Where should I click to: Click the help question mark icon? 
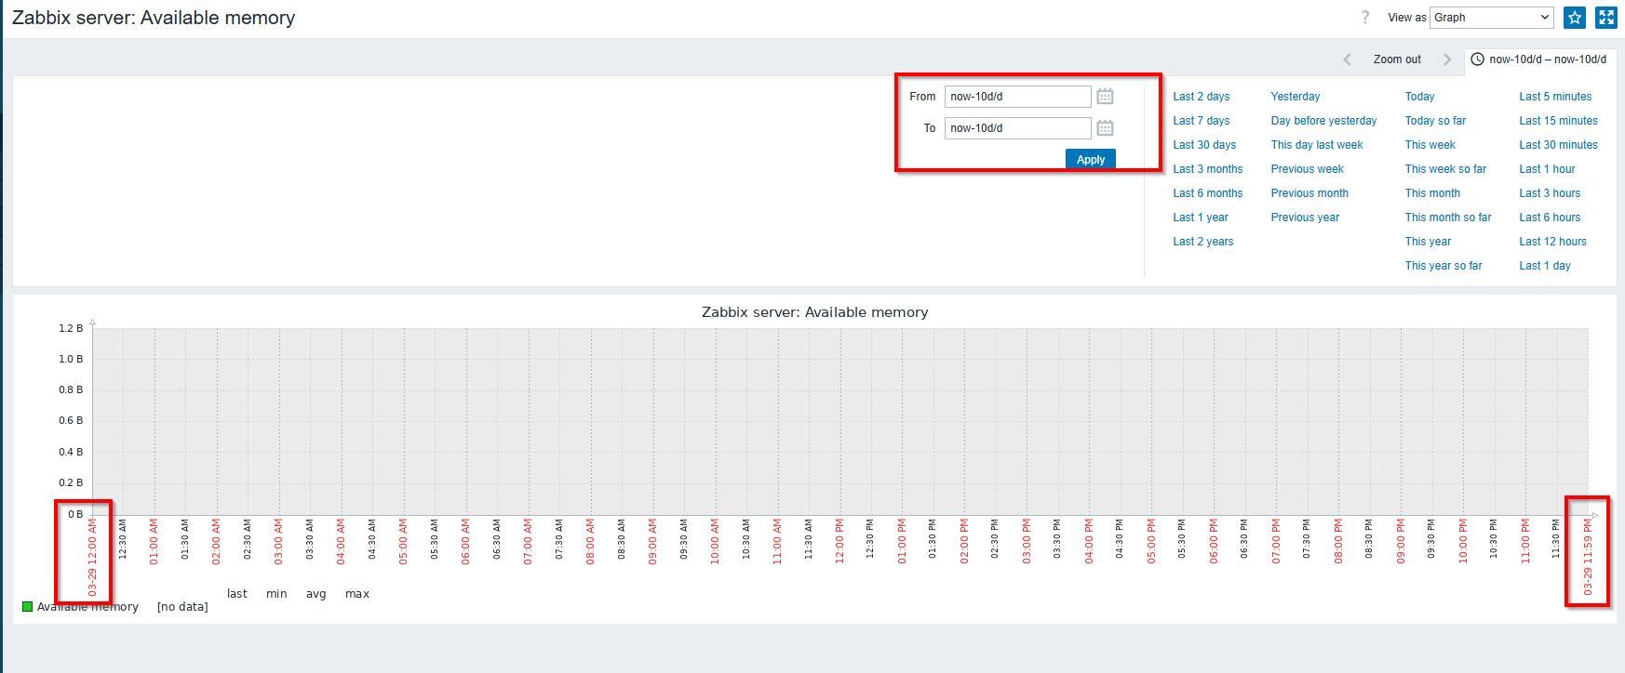1365,18
